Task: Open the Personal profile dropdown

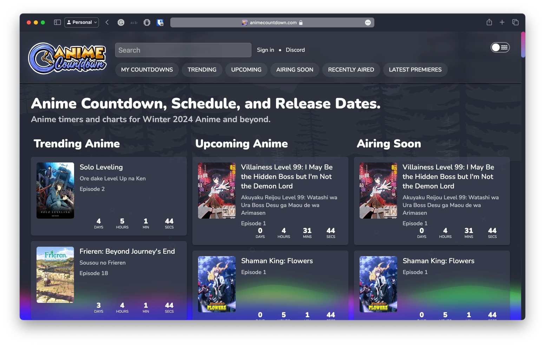Action: pos(81,22)
